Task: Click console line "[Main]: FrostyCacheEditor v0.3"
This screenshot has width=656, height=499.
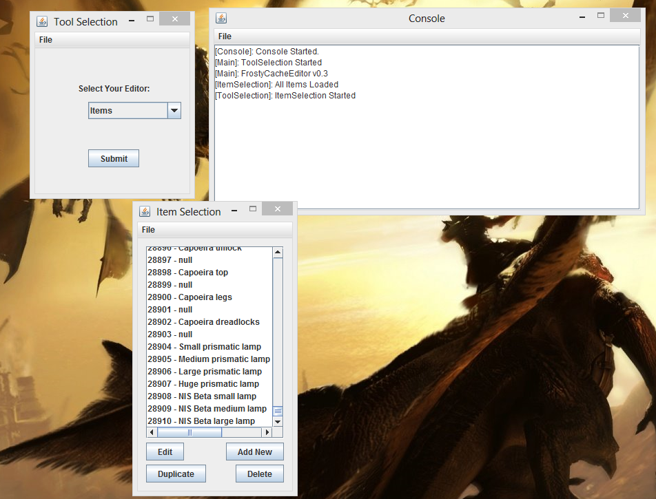Action: [271, 74]
